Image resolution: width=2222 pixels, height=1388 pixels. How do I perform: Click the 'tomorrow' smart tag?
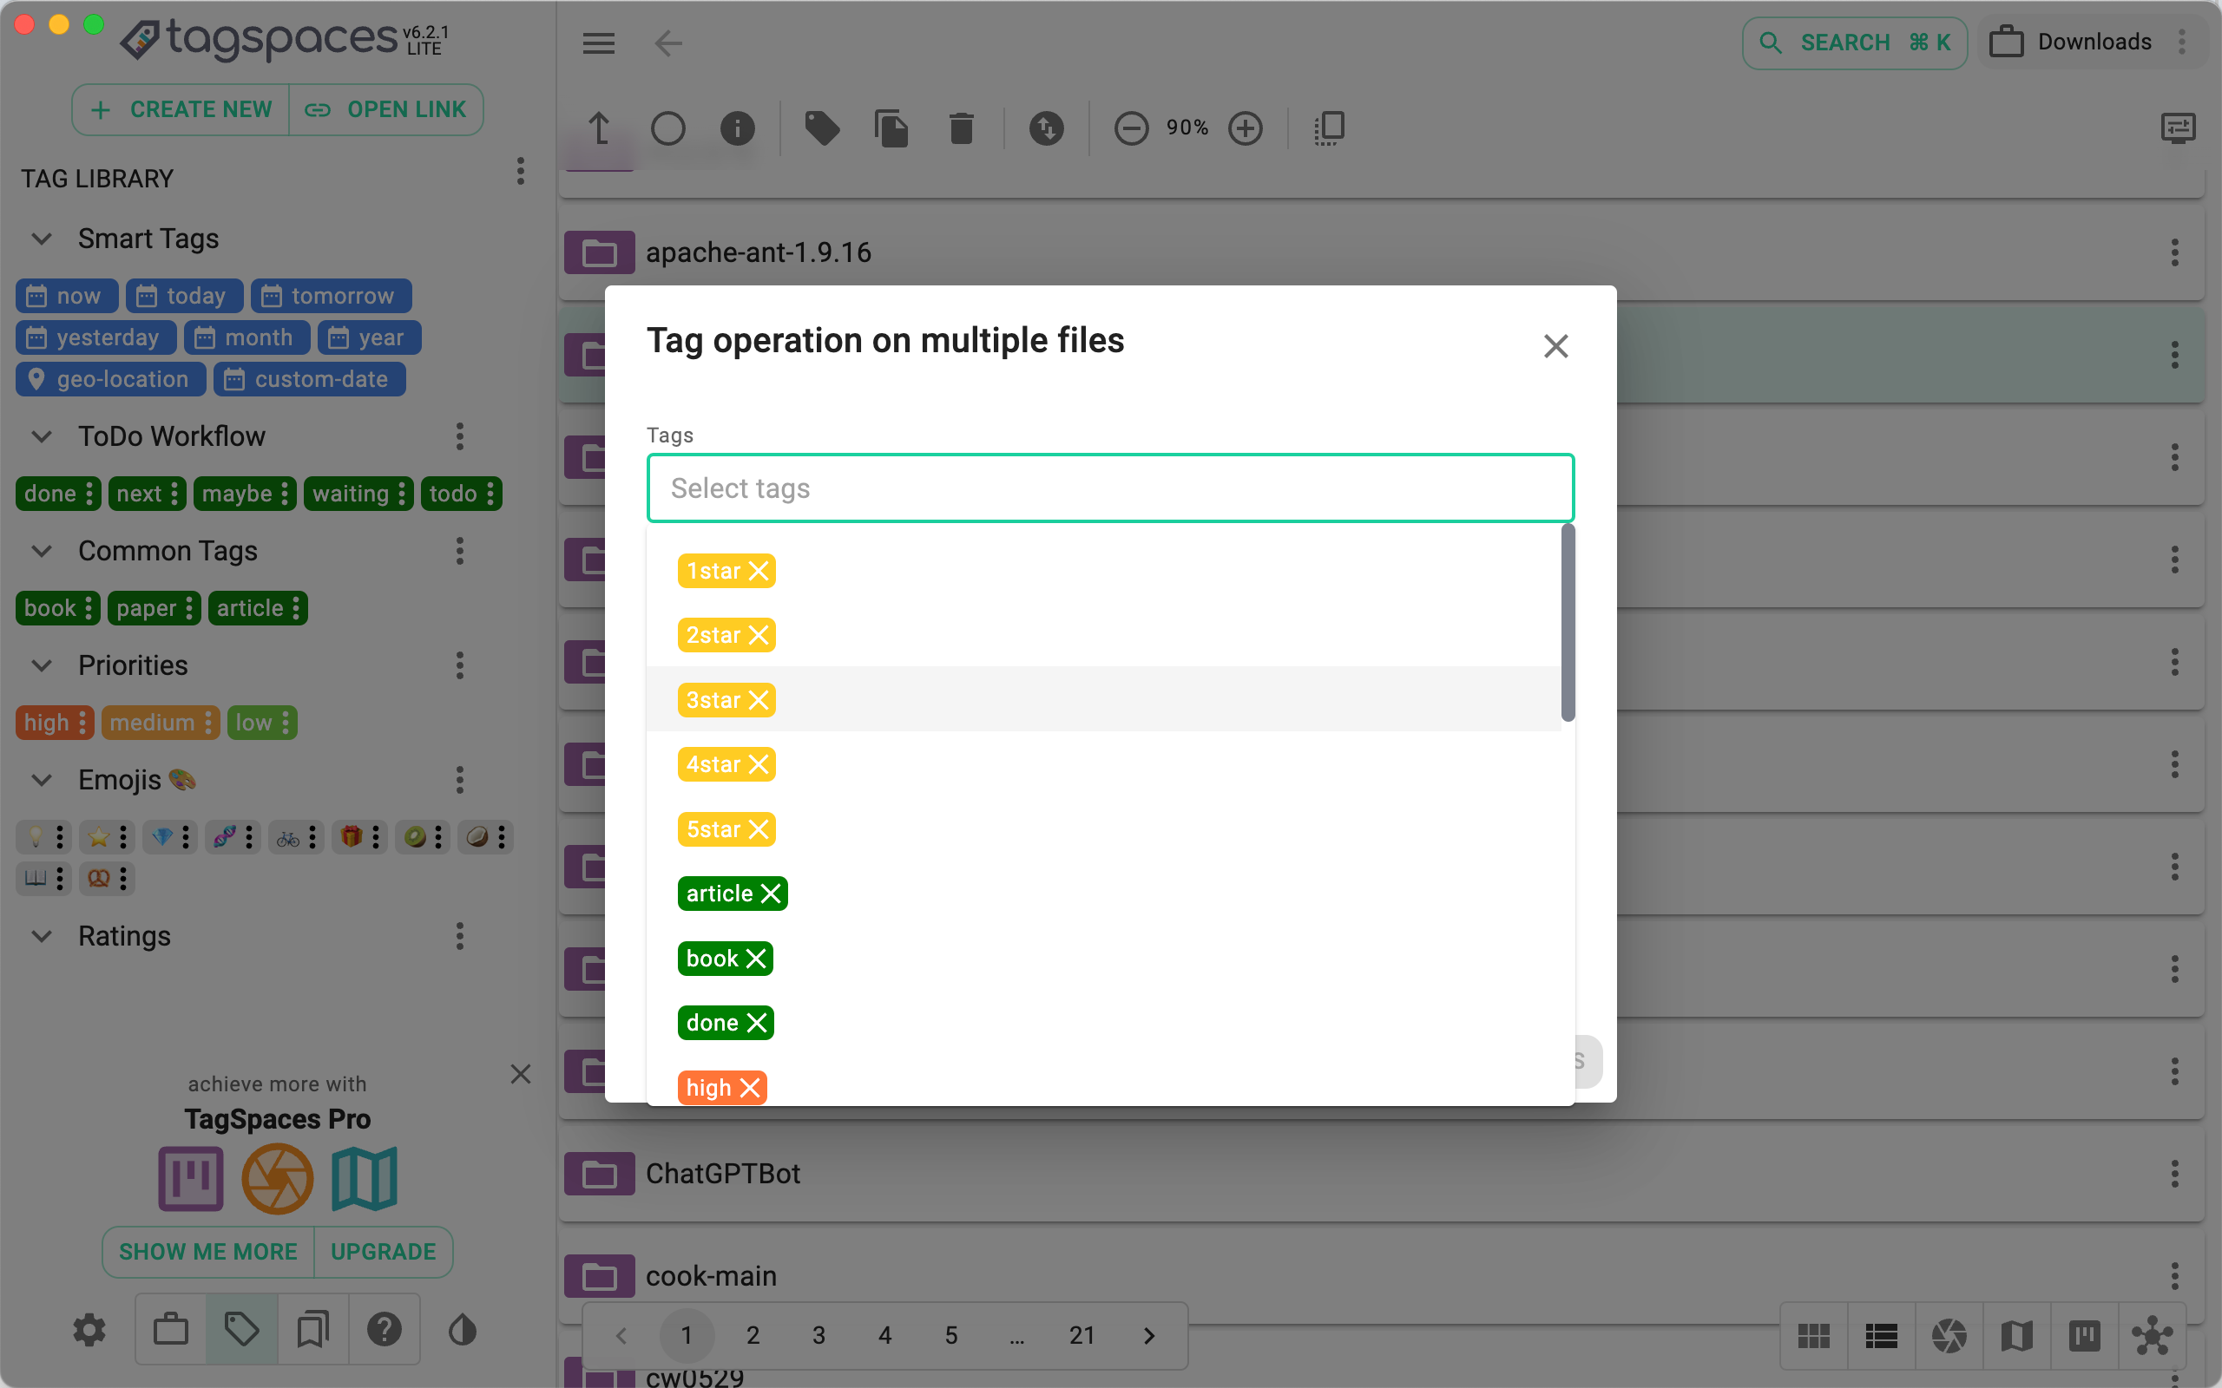click(x=331, y=296)
